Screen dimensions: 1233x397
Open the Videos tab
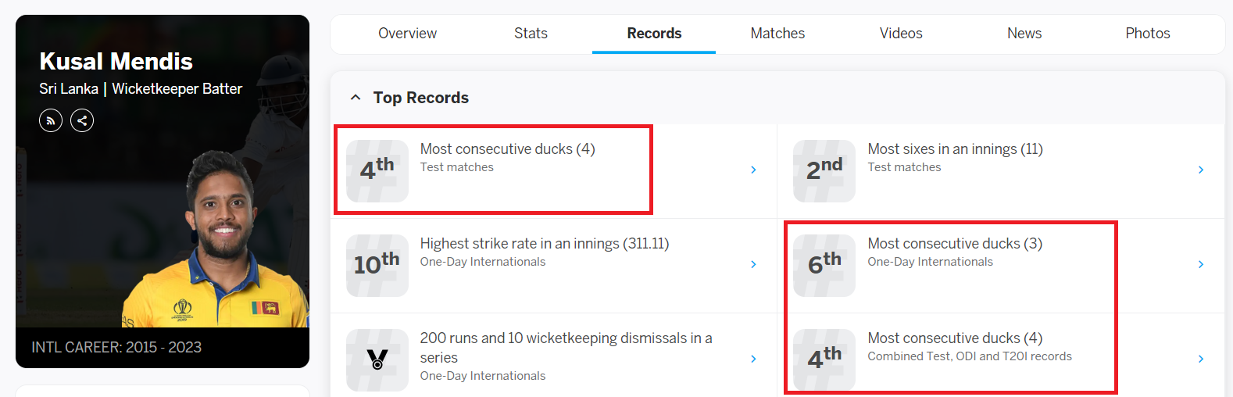coord(901,34)
